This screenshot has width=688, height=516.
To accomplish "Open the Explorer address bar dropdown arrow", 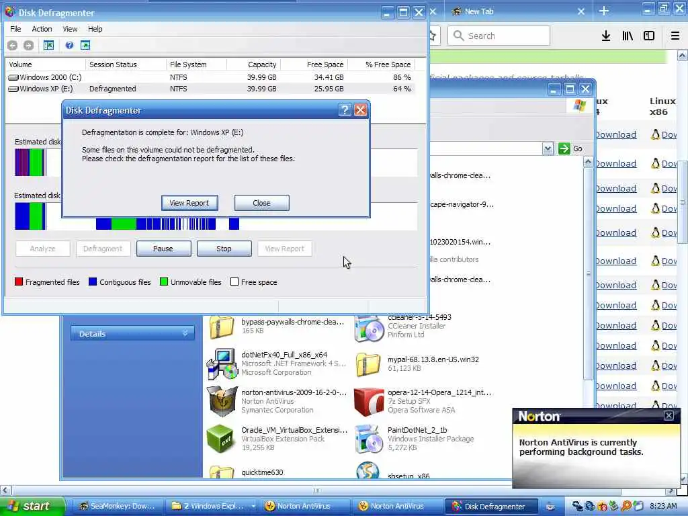I will point(547,148).
